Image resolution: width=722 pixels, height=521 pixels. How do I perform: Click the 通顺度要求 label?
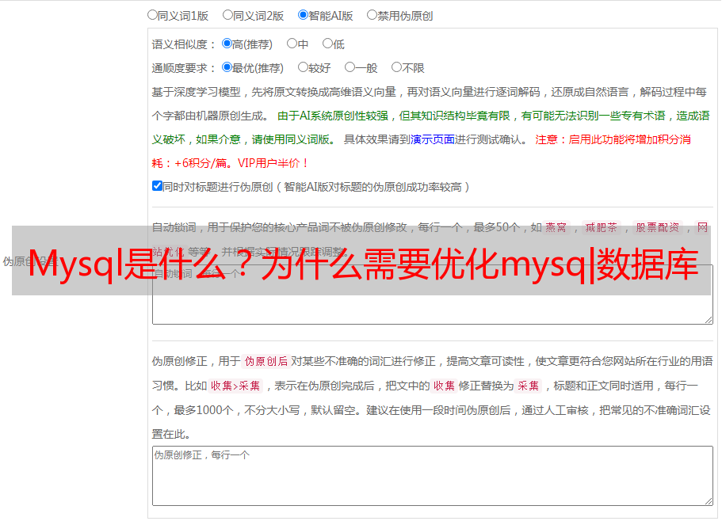pyautogui.click(x=183, y=68)
